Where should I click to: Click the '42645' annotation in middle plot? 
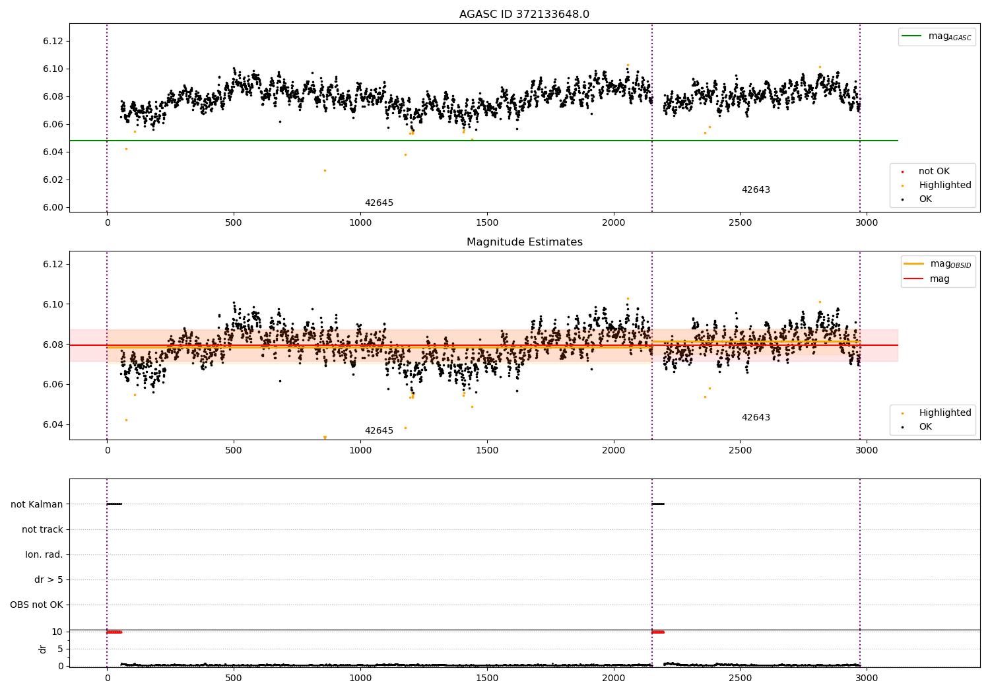[379, 431]
